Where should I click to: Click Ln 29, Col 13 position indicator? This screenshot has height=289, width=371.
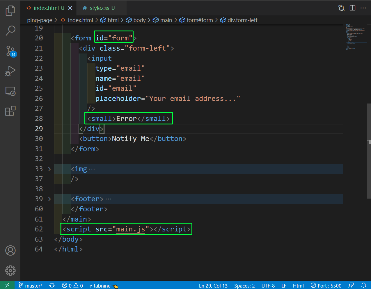[x=213, y=286]
